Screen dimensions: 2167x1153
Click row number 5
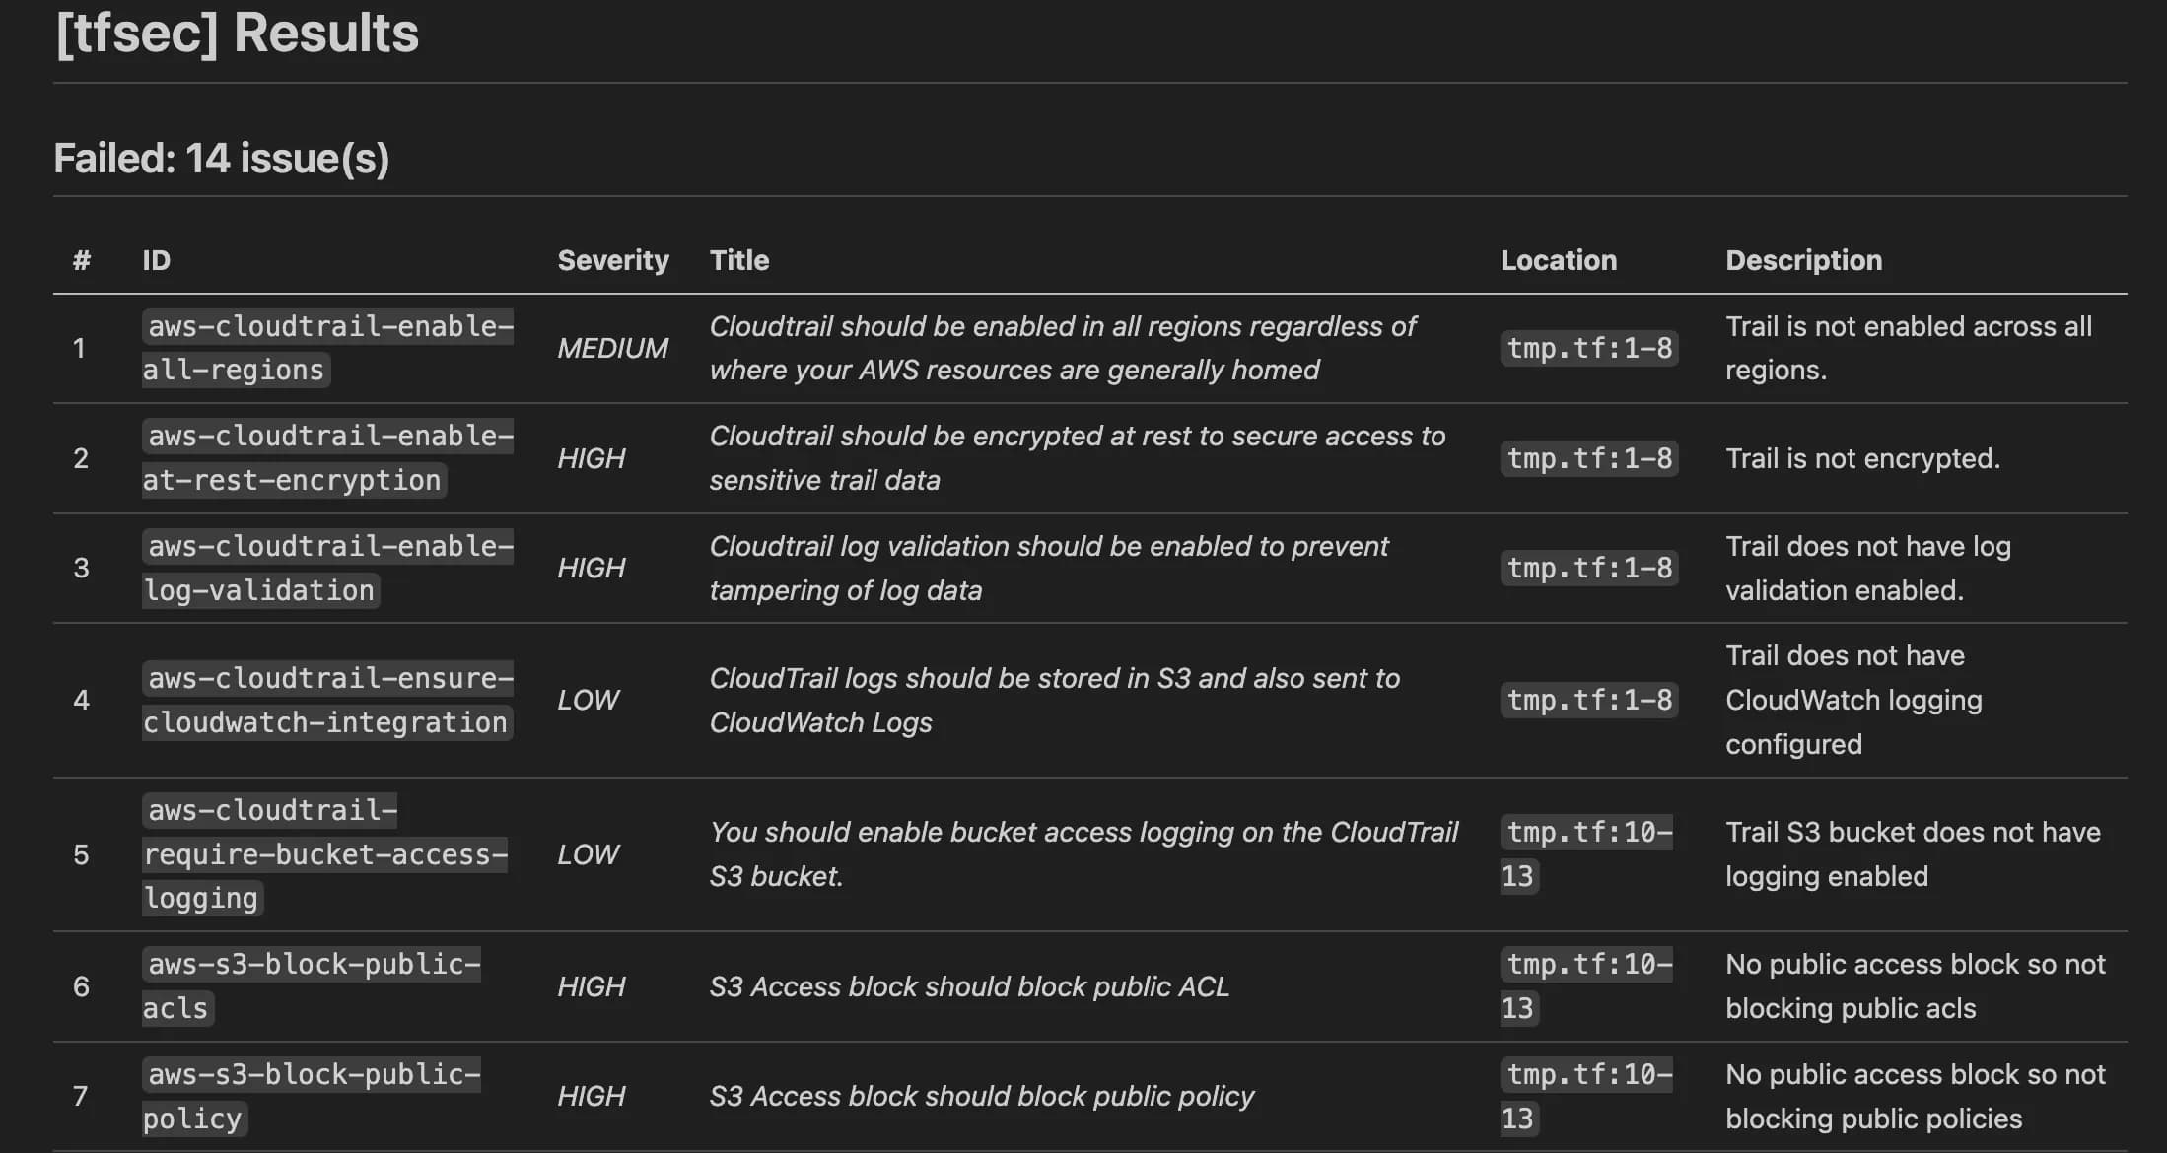[81, 854]
